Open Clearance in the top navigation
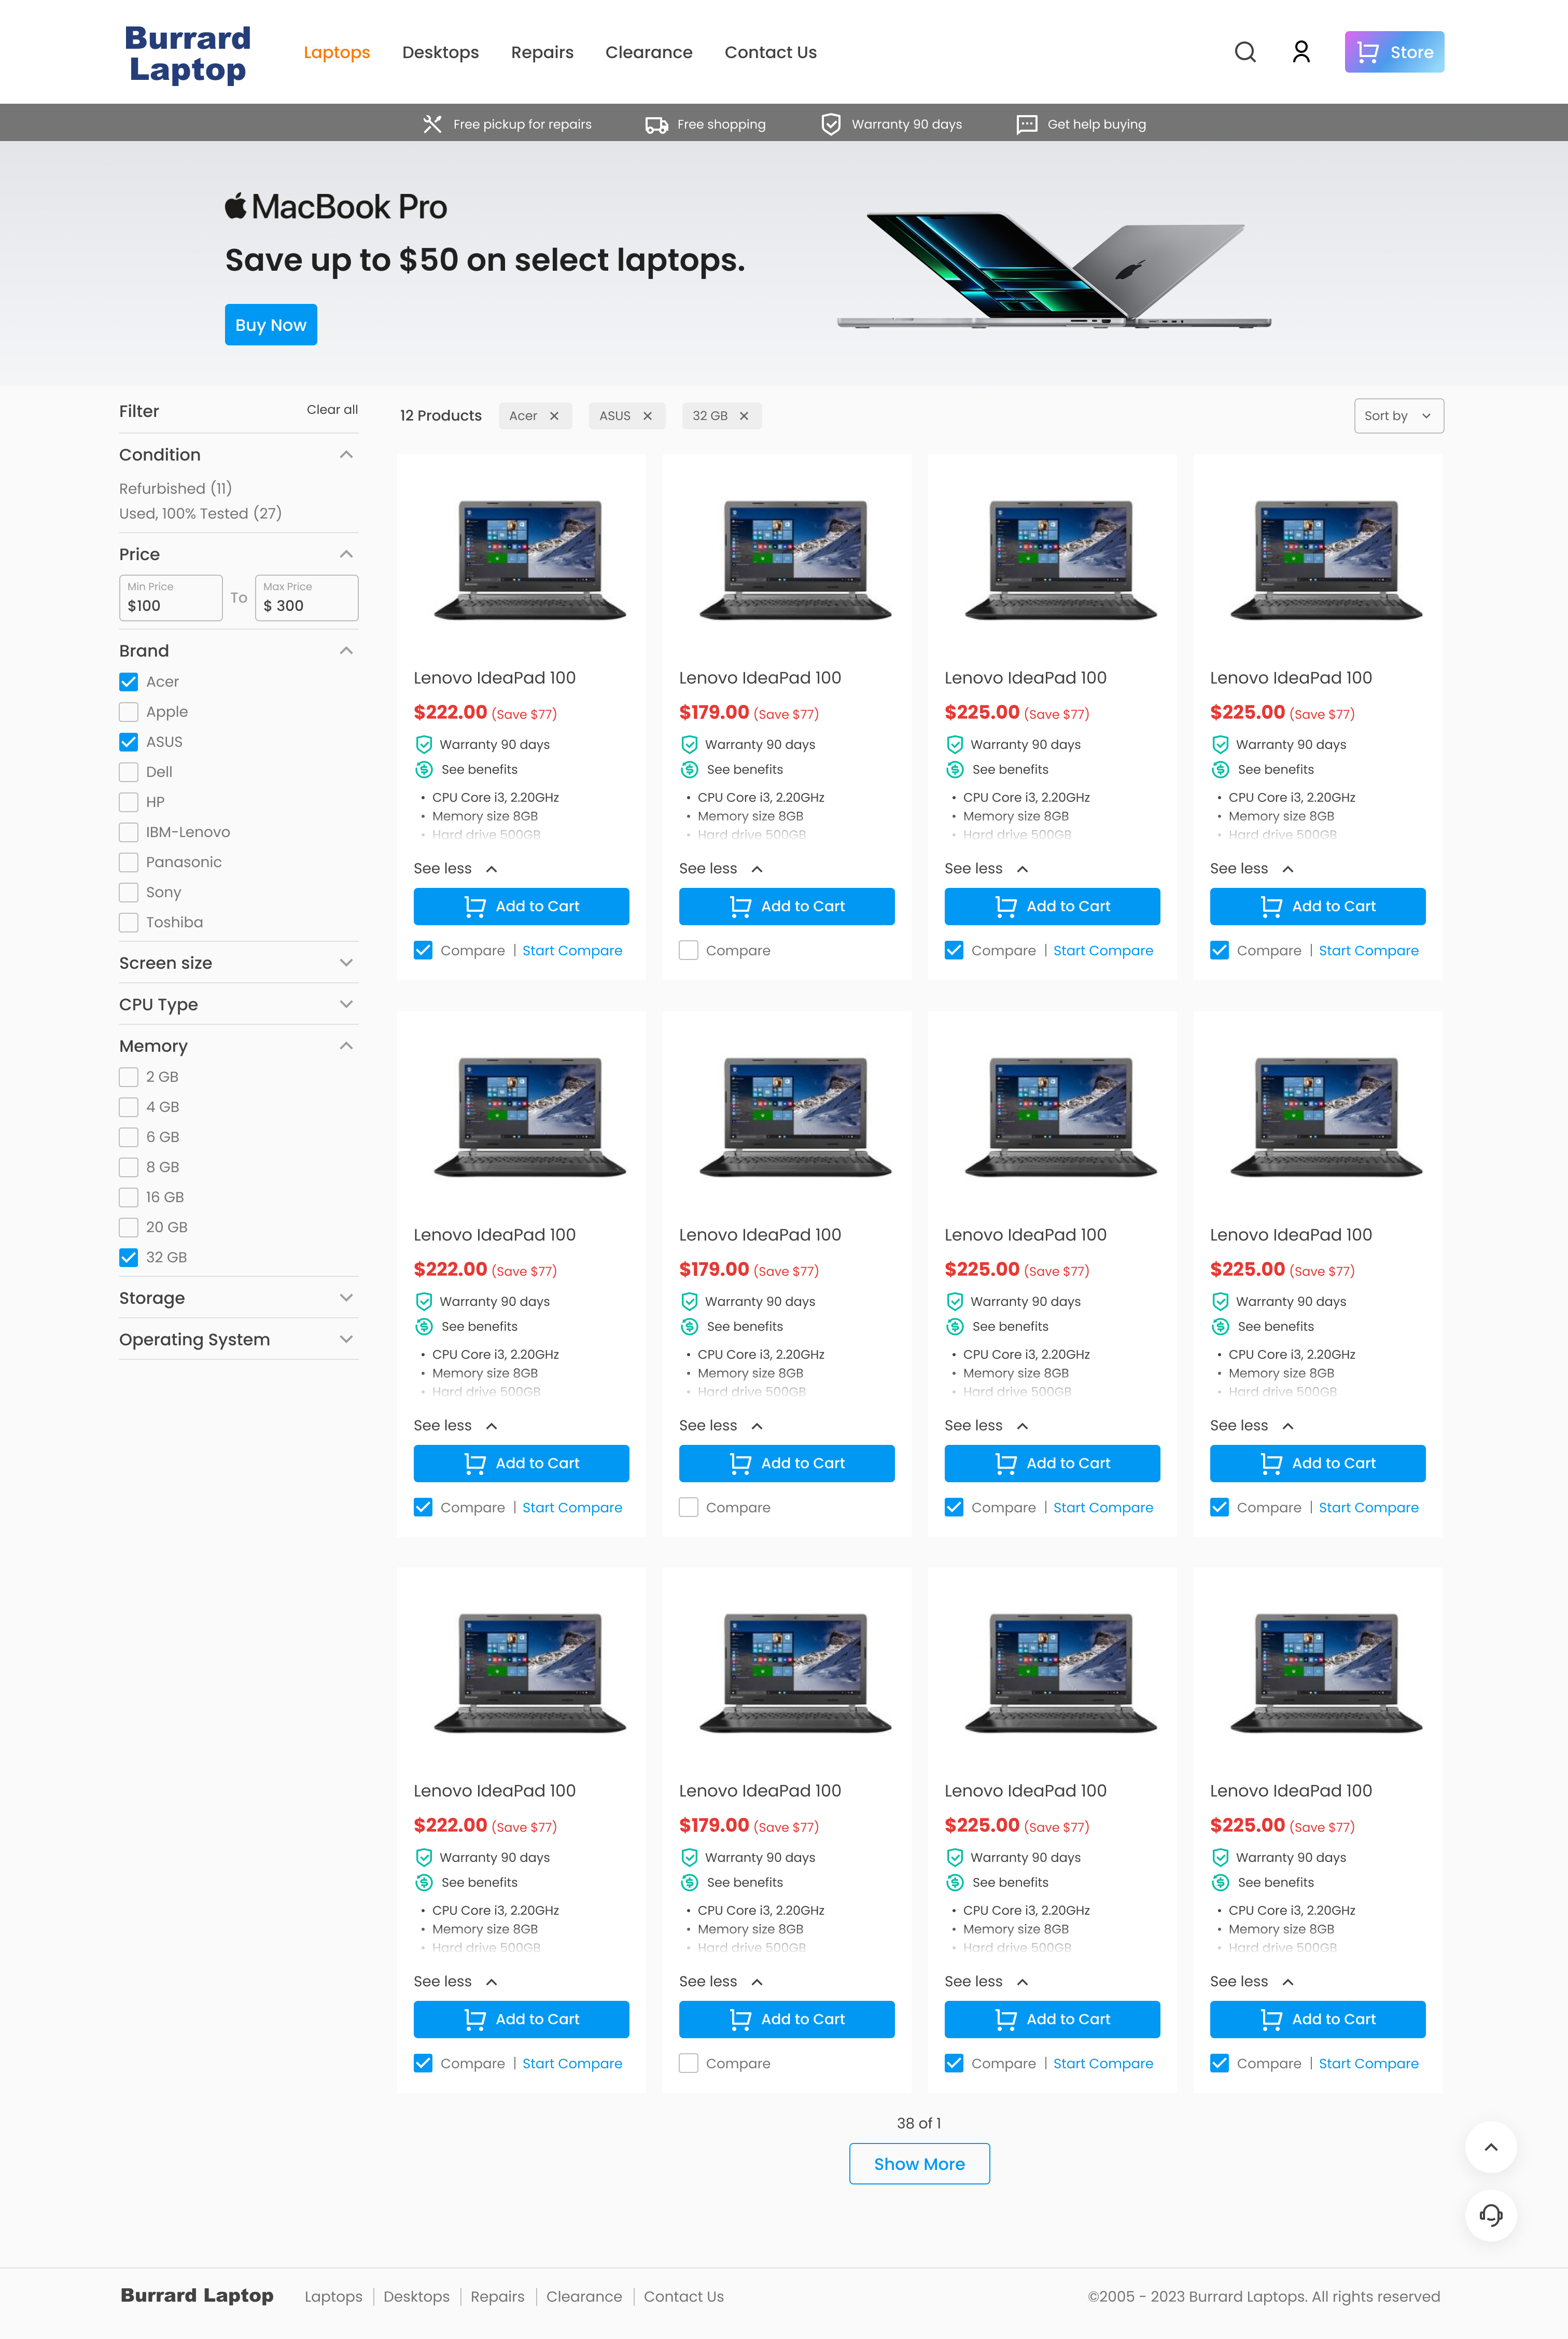 (x=649, y=52)
